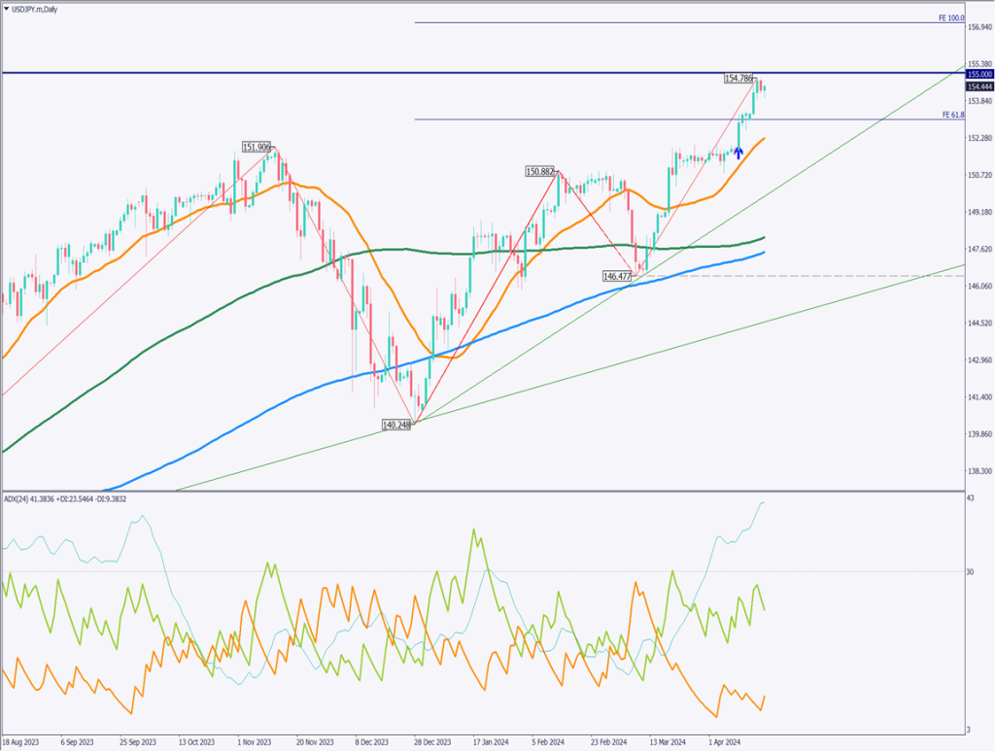Click the 18 Aug 2023 date label

click(x=18, y=740)
